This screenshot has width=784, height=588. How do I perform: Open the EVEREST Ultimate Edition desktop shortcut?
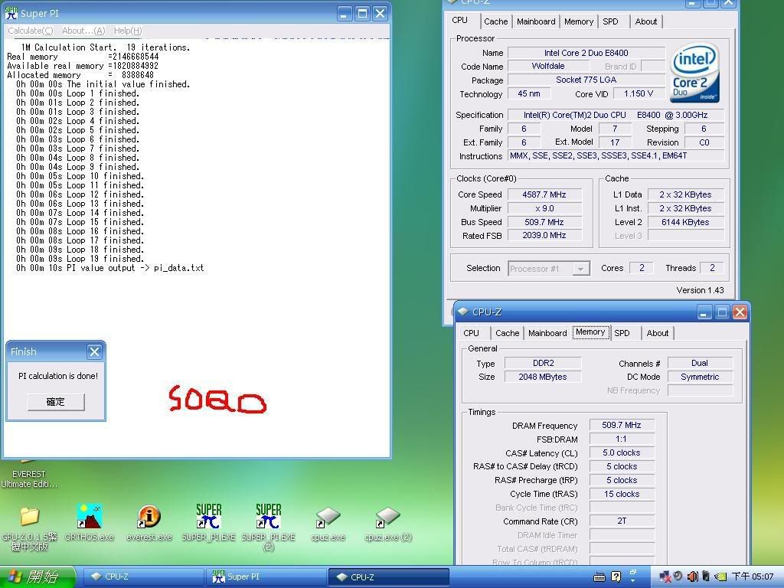[x=28, y=479]
